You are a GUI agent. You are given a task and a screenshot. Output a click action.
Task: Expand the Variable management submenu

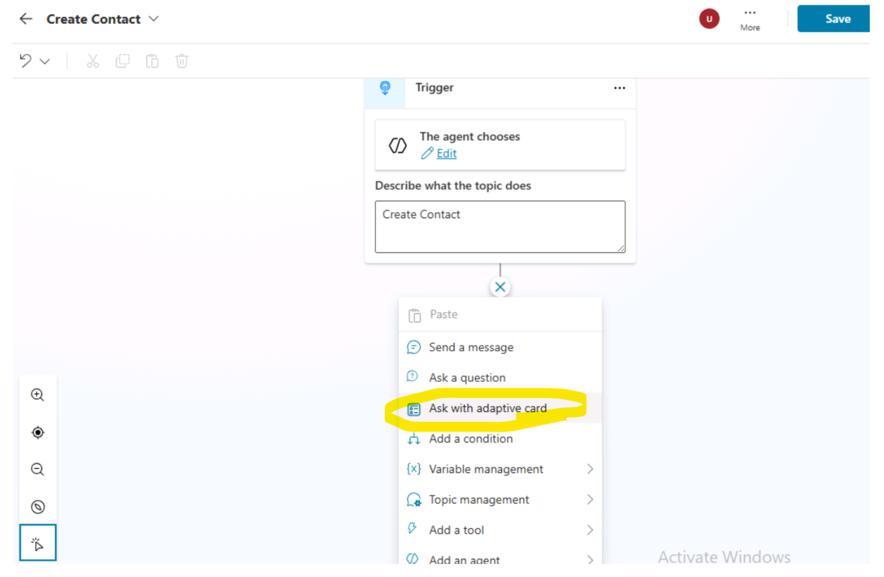point(589,469)
